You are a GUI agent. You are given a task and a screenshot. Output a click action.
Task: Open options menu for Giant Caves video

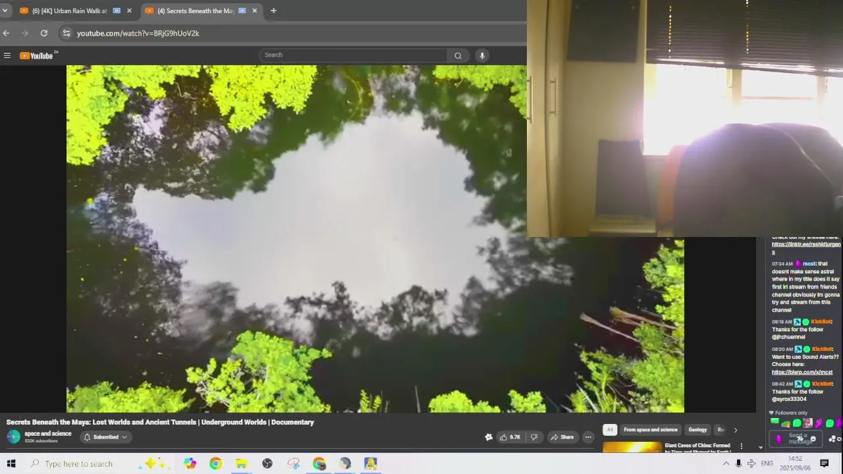coord(742,446)
